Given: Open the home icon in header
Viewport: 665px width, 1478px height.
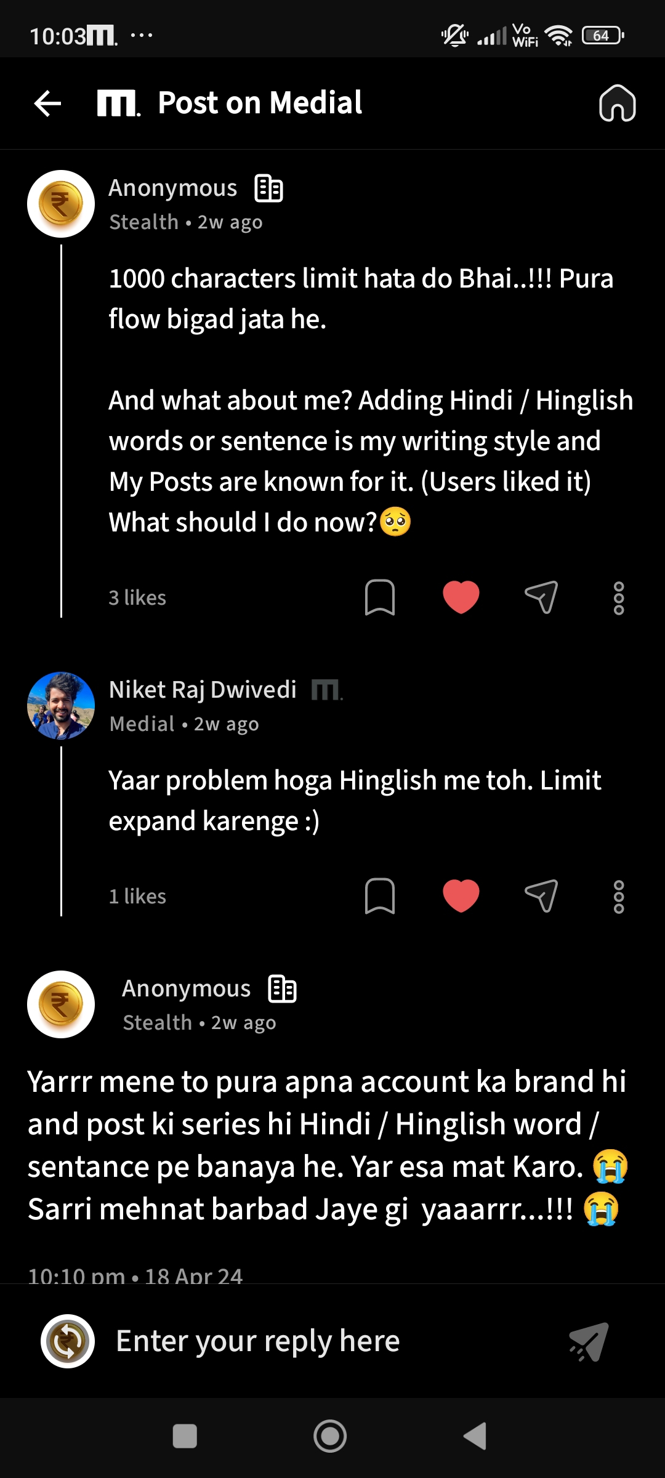Looking at the screenshot, I should tap(617, 103).
